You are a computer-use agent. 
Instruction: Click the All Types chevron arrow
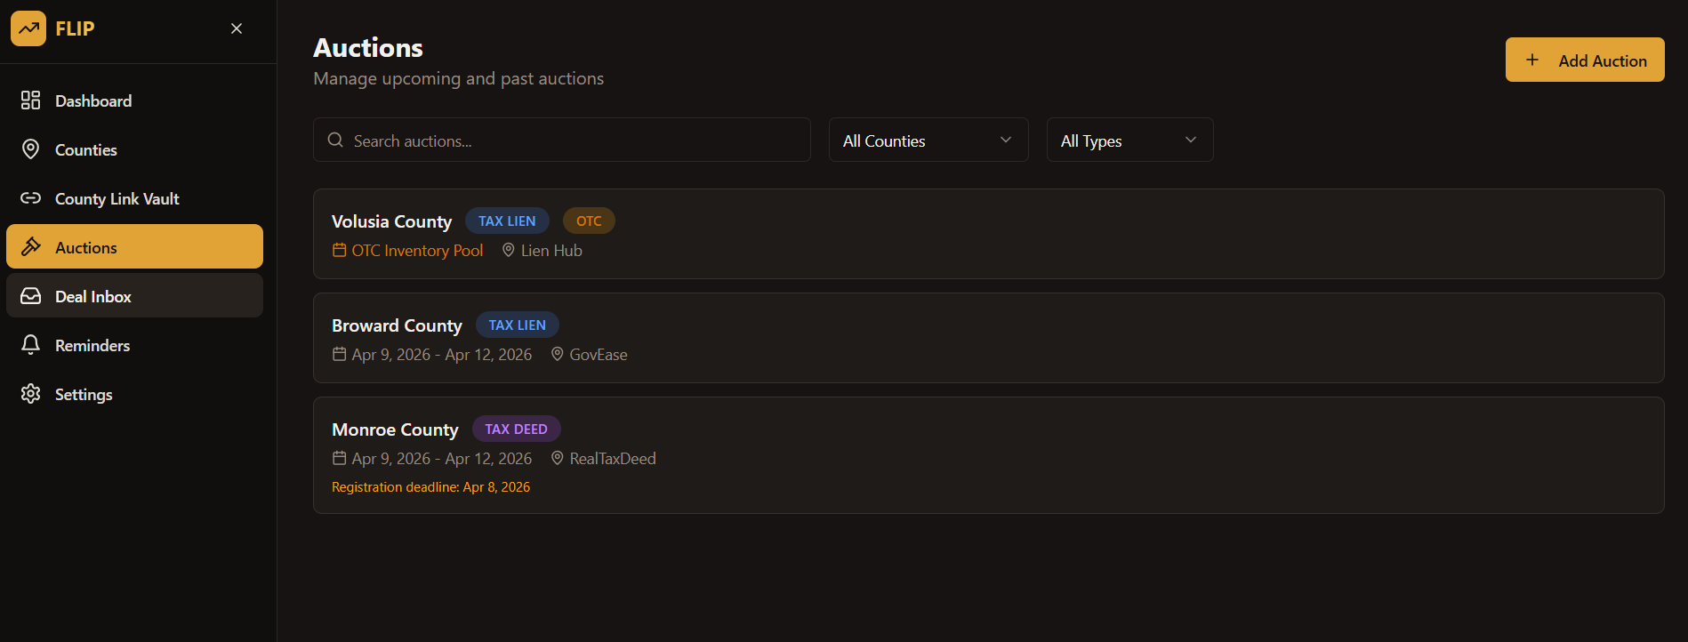point(1191,140)
